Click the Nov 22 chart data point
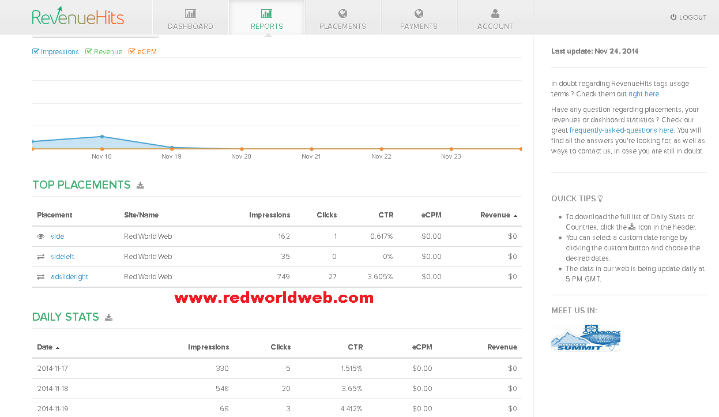 pyautogui.click(x=381, y=149)
